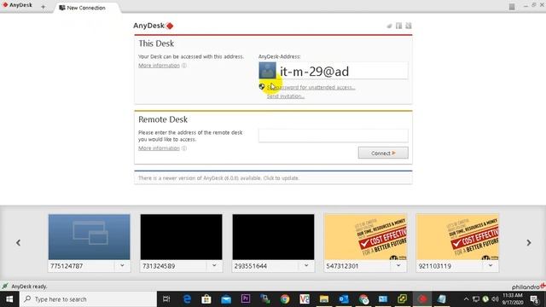546x307 pixels.
Task: Open session thumbnail 731324589
Action: pyautogui.click(x=181, y=237)
